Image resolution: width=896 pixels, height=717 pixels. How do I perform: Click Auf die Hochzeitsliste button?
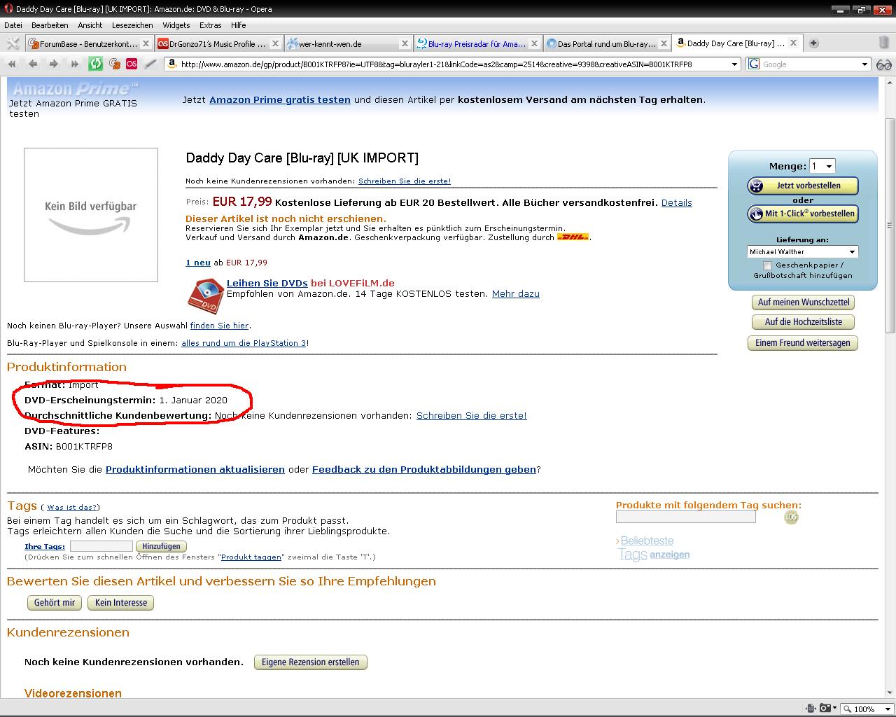point(803,322)
